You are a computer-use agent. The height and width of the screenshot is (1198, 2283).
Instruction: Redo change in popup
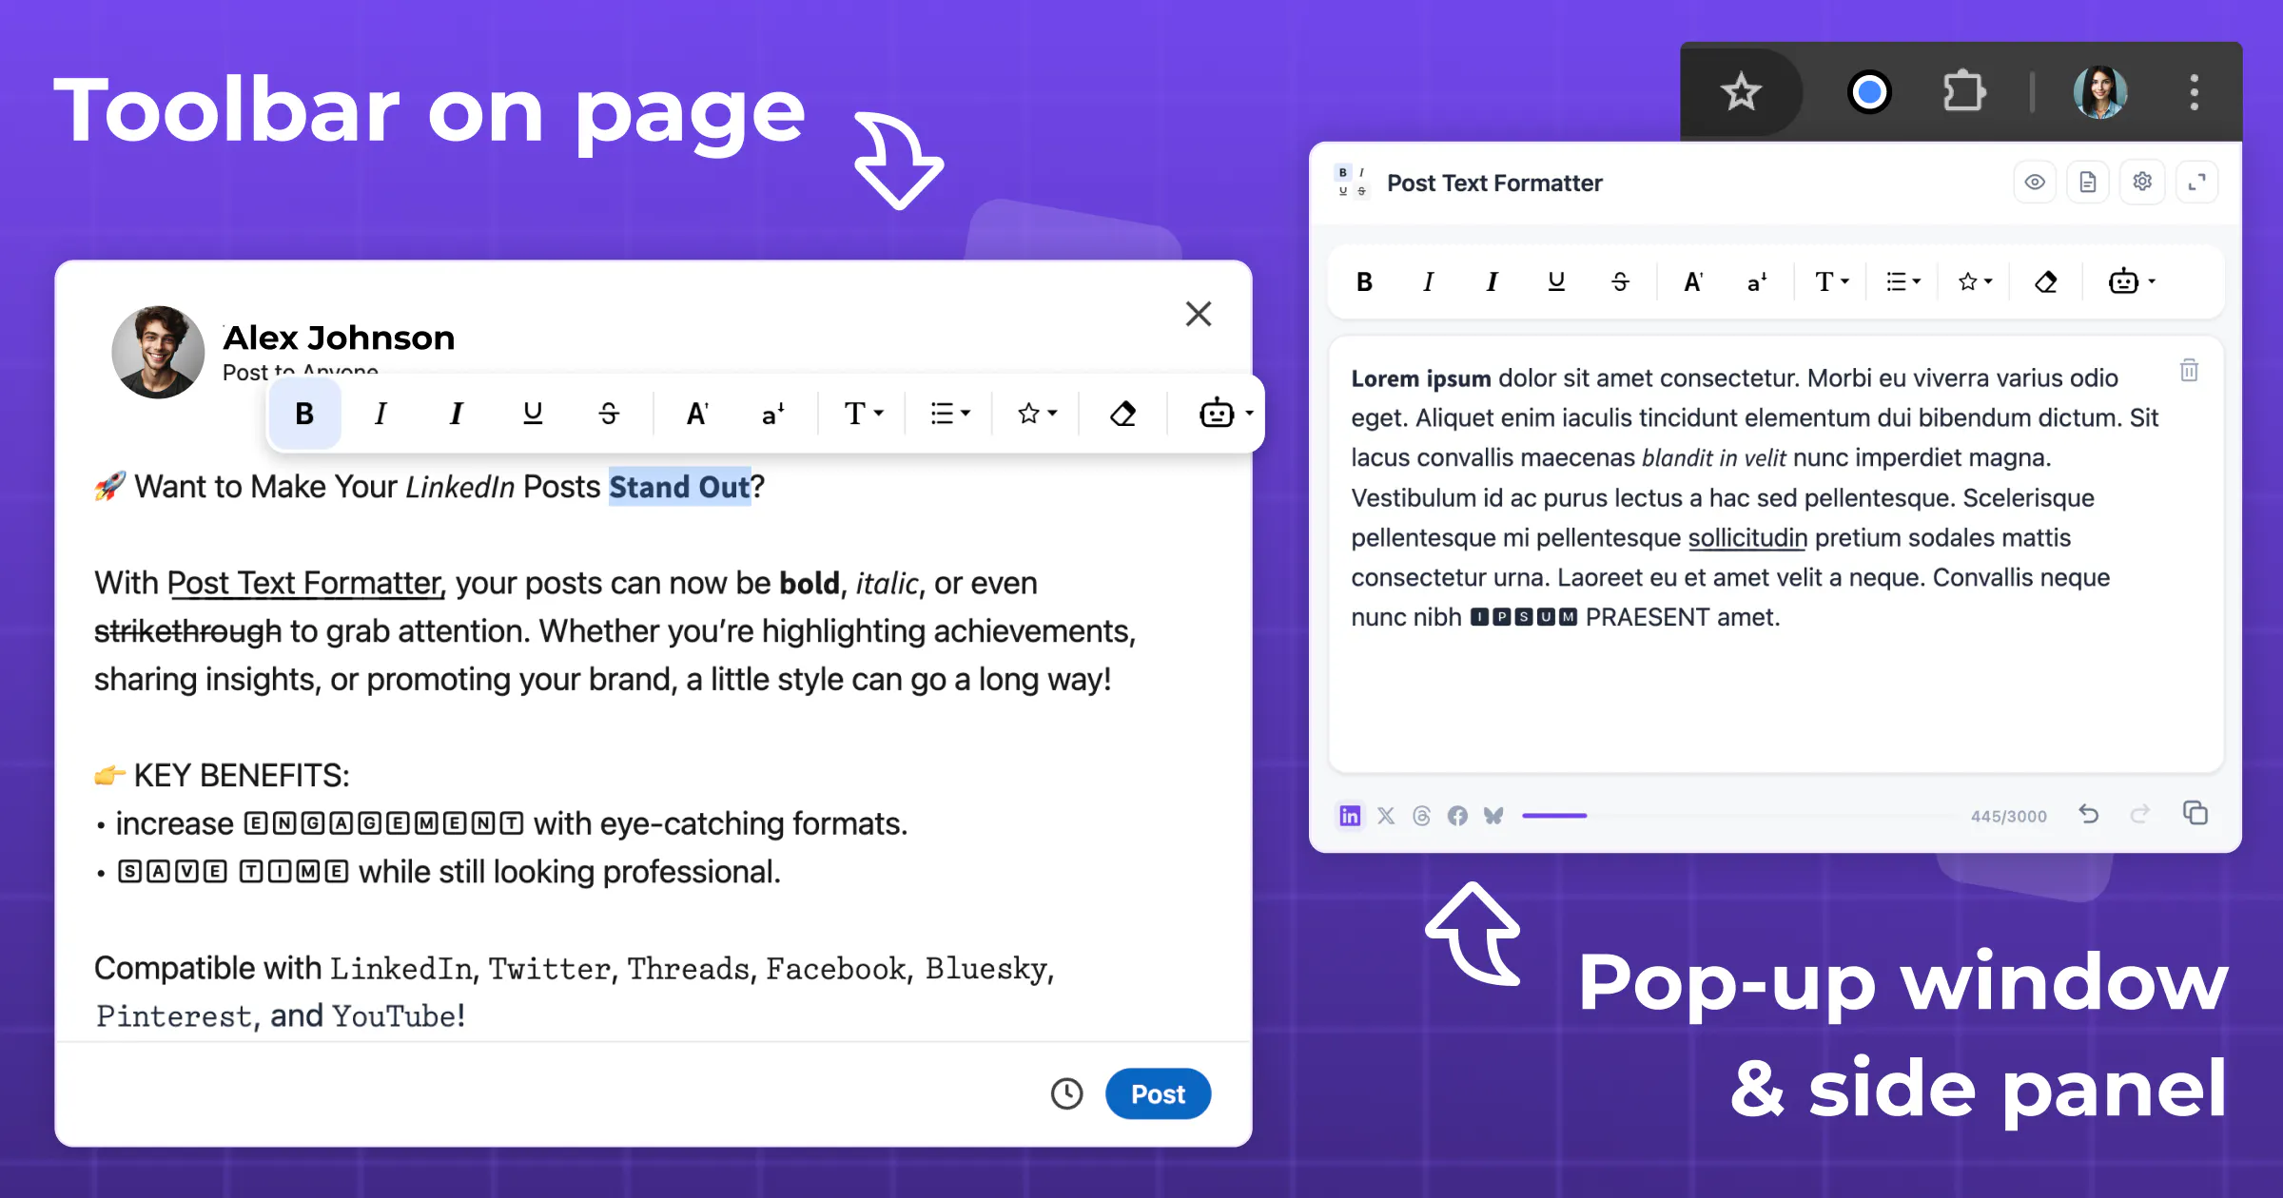(x=2140, y=815)
